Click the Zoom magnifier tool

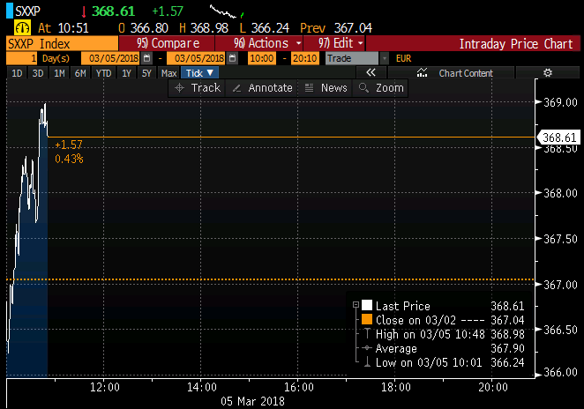381,88
